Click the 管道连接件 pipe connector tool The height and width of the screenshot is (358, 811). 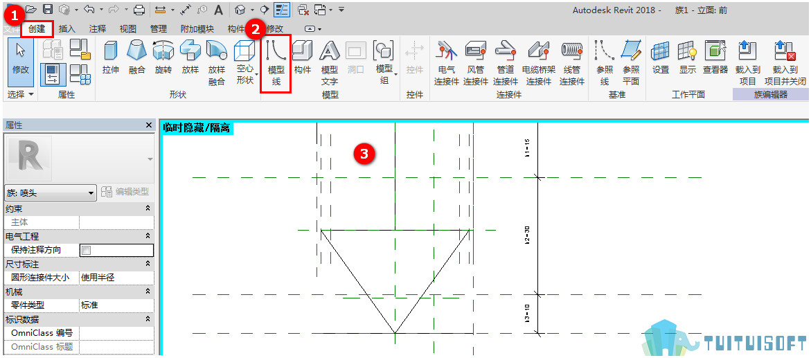pos(506,62)
